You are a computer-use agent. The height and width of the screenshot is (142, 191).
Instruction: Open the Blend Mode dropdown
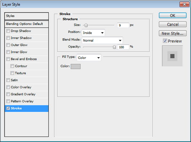[102, 40]
